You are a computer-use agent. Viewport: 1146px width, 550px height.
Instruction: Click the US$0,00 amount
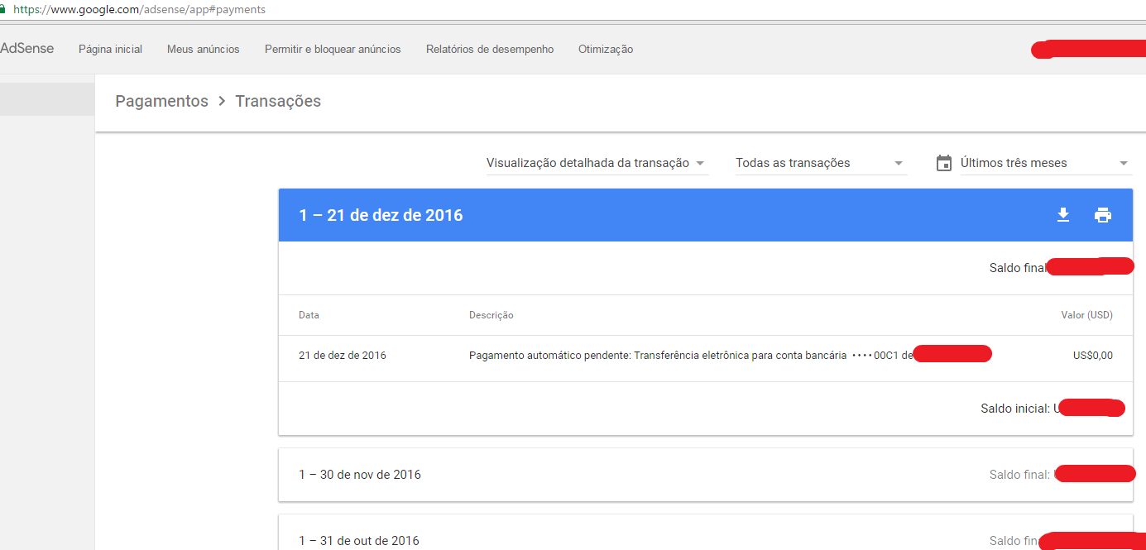tap(1093, 356)
